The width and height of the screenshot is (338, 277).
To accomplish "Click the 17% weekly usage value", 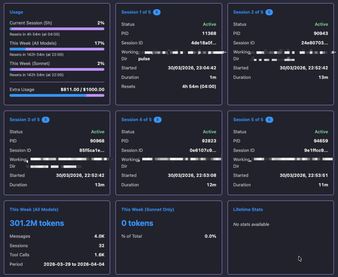I will [x=99, y=43].
